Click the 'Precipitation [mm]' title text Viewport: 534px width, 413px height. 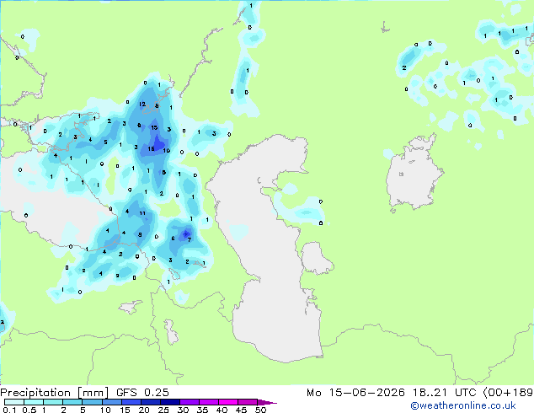55,393
